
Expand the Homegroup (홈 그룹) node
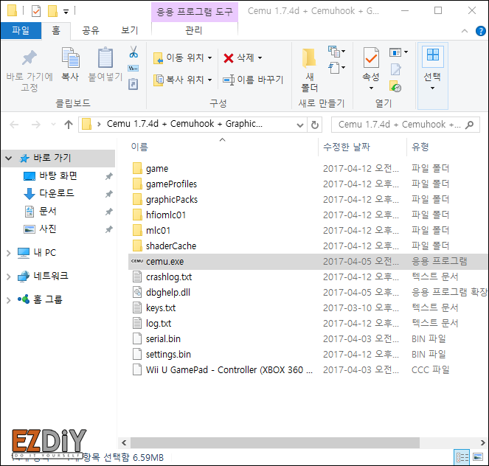coord(9,300)
